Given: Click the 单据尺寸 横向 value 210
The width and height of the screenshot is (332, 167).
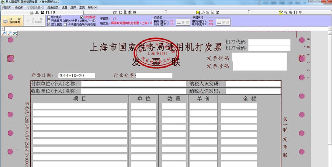Looking at the screenshot, I should 211,21.
